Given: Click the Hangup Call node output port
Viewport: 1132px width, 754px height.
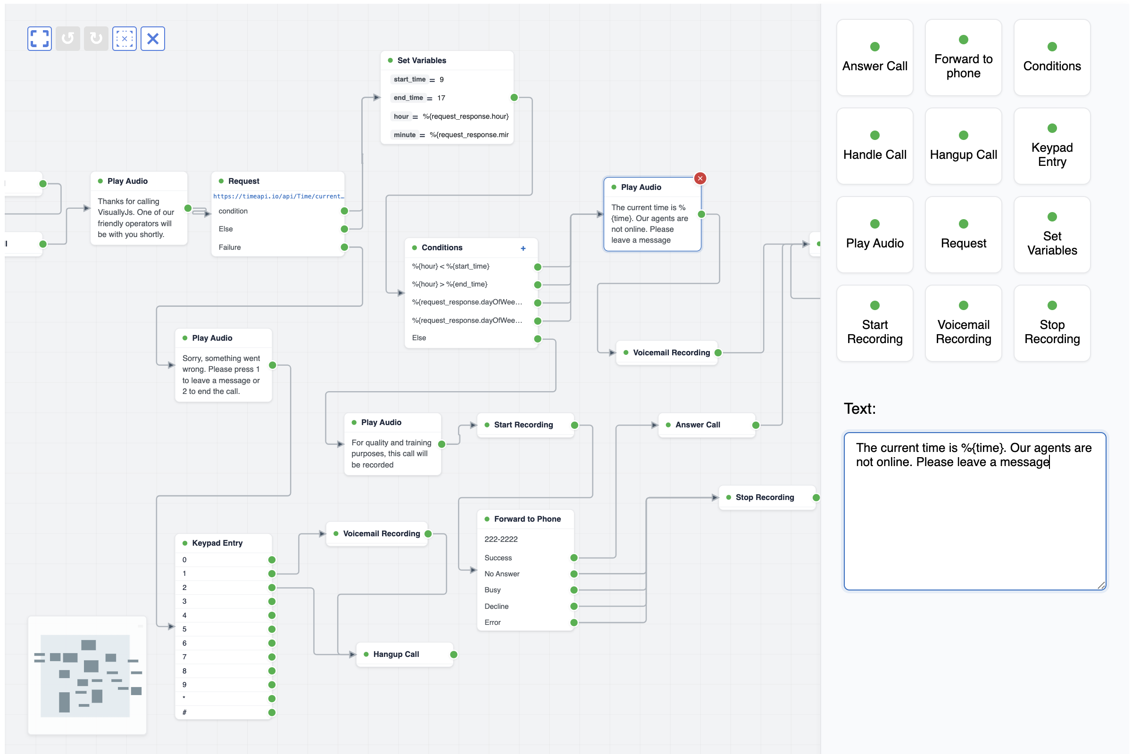Looking at the screenshot, I should pos(454,656).
